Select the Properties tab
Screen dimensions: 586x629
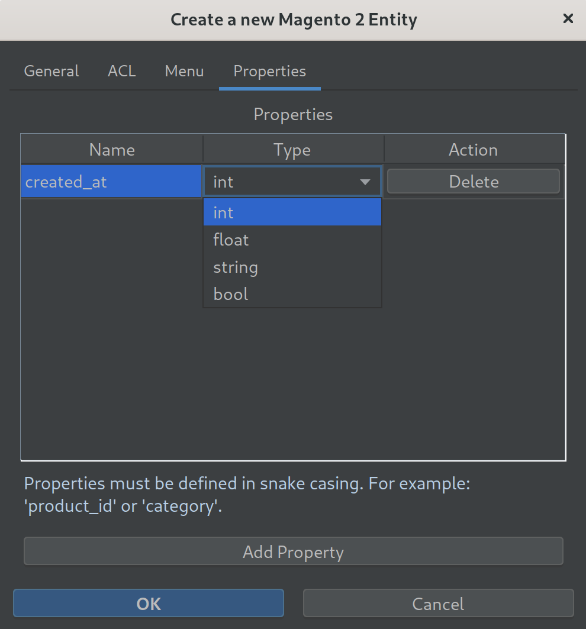click(269, 72)
